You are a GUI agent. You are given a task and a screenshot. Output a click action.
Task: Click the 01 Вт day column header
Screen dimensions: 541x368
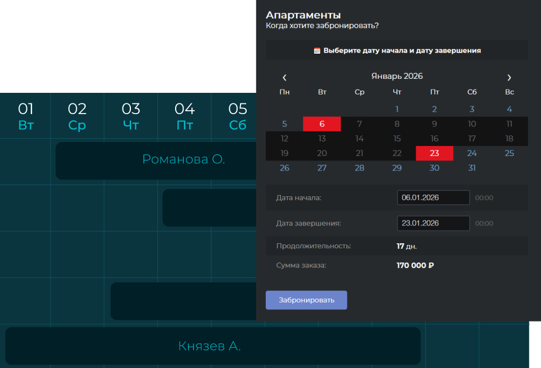26,116
